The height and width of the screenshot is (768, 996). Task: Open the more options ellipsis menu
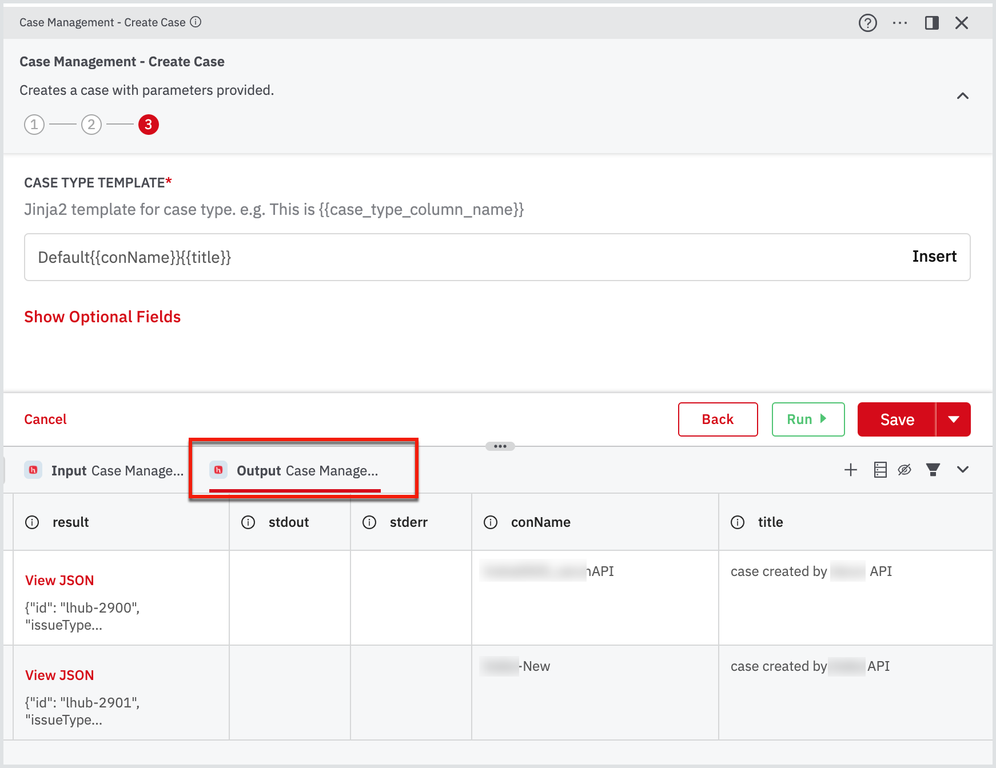coord(900,23)
